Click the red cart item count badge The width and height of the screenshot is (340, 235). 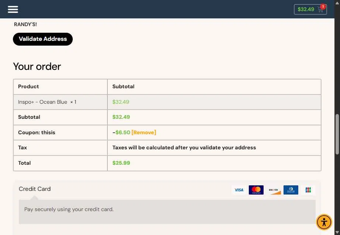coord(323,7)
